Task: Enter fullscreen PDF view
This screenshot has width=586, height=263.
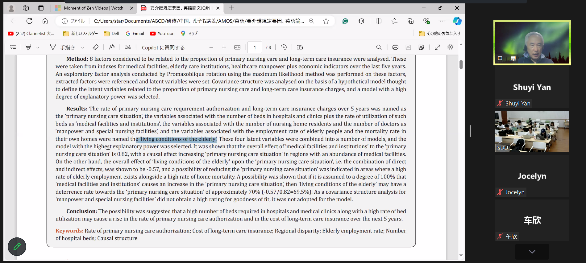Action: 437,47
